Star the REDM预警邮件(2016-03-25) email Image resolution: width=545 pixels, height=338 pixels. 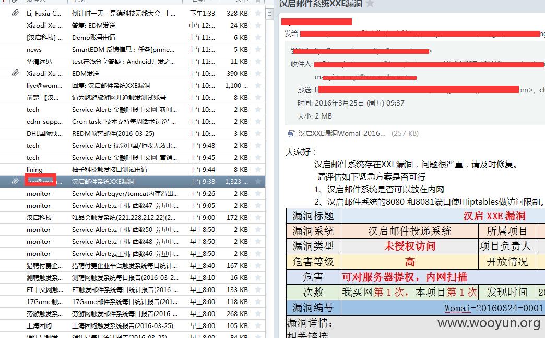[258, 134]
